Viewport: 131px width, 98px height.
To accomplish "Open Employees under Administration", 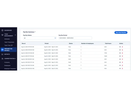I will (x=7, y=65).
